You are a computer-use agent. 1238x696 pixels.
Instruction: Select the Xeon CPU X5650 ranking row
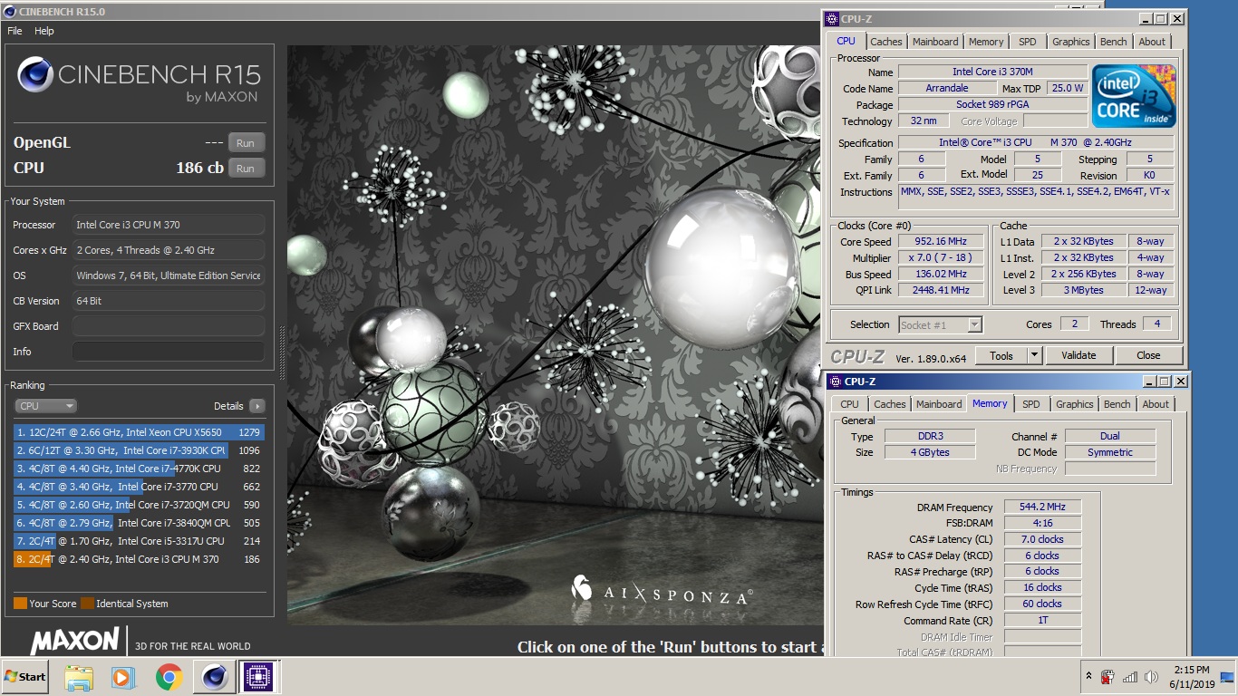(x=139, y=432)
